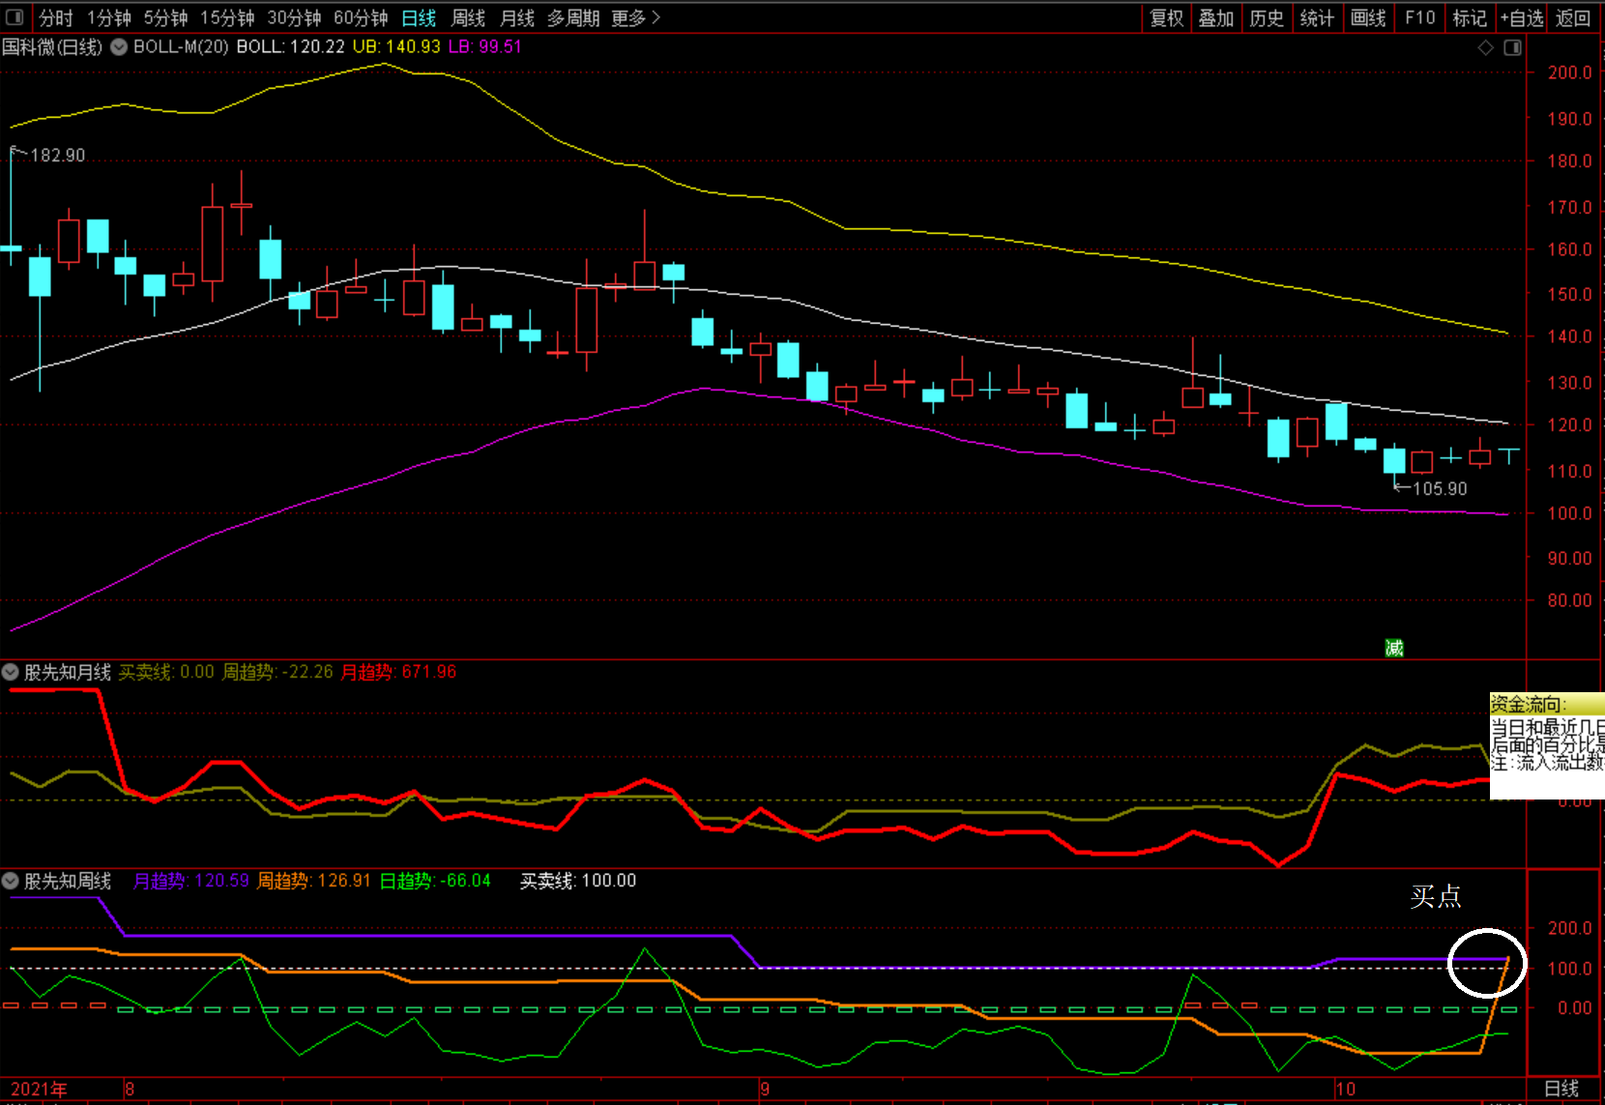The height and width of the screenshot is (1105, 1605).
Task: Select the 日线 daily period
Action: (x=419, y=17)
